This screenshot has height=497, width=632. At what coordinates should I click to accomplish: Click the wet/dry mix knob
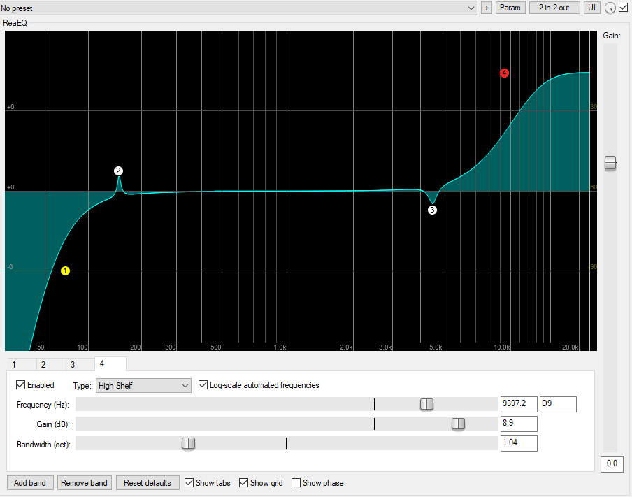click(610, 8)
